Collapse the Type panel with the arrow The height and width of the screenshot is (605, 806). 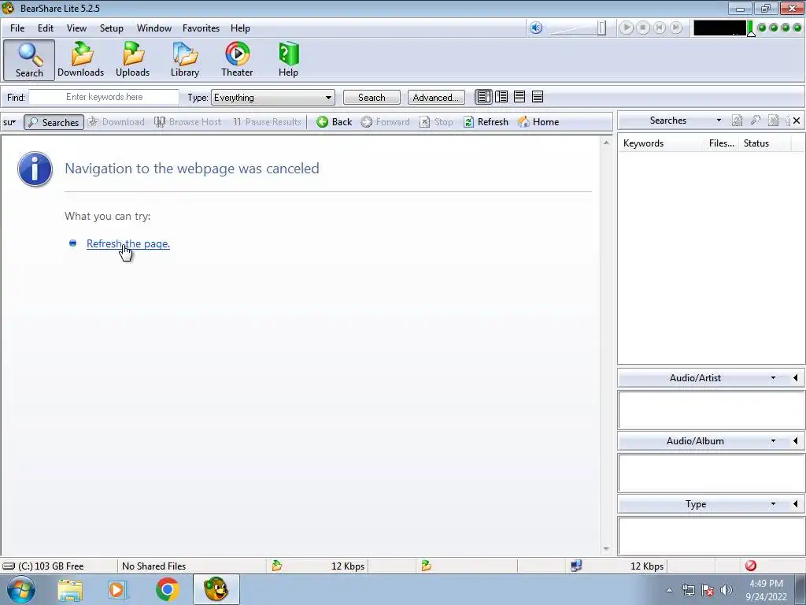[795, 504]
